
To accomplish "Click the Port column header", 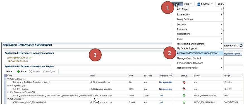I will coord(136,76).
